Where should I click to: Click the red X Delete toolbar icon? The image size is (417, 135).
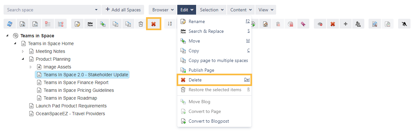pyautogui.click(x=154, y=24)
